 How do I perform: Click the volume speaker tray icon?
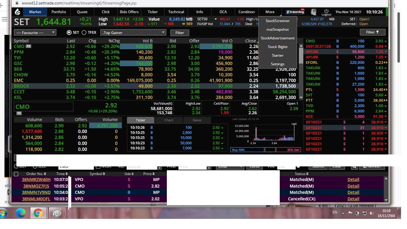click(x=372, y=213)
